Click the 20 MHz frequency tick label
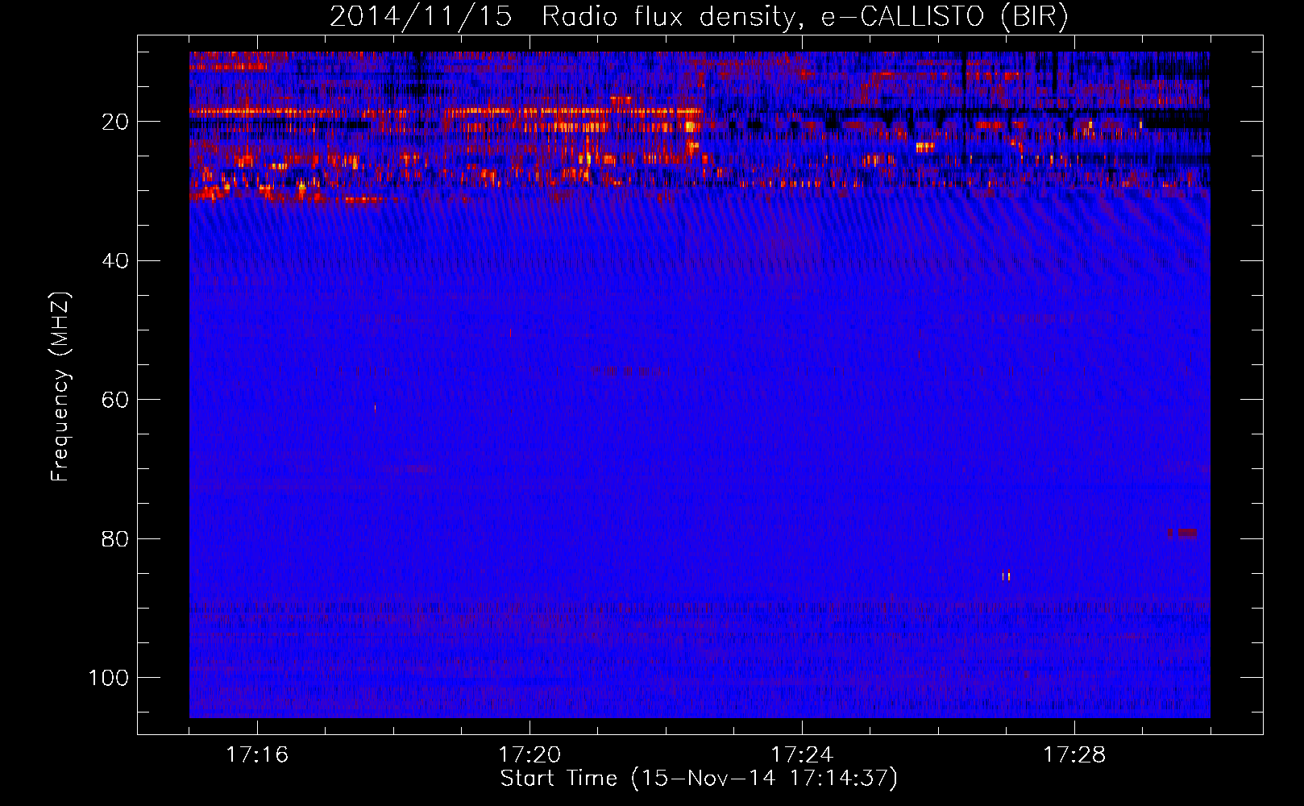Viewport: 1304px width, 806px height. 116,122
